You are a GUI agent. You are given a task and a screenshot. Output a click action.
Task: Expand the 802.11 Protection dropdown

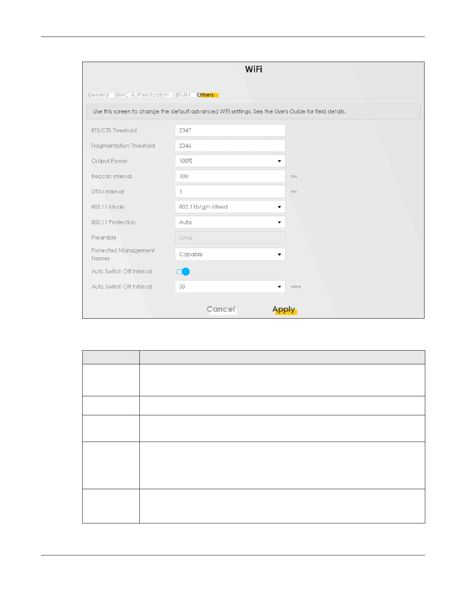230,222
